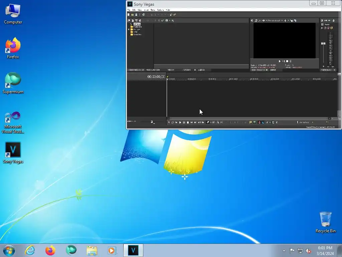Toggle Lock Envelopes to Events icon
The height and width of the screenshot is (257, 342).
273,122
